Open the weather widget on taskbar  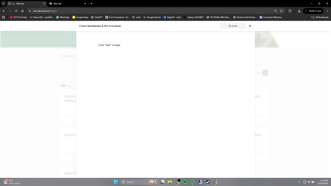[x=12, y=182]
